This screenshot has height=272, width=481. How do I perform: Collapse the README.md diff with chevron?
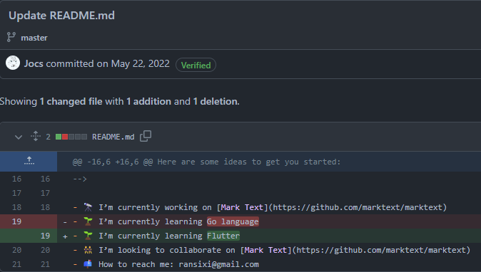(19, 137)
